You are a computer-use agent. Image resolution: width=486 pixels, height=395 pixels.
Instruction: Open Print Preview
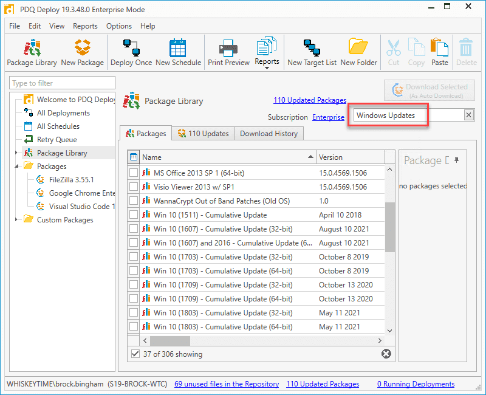(x=228, y=52)
